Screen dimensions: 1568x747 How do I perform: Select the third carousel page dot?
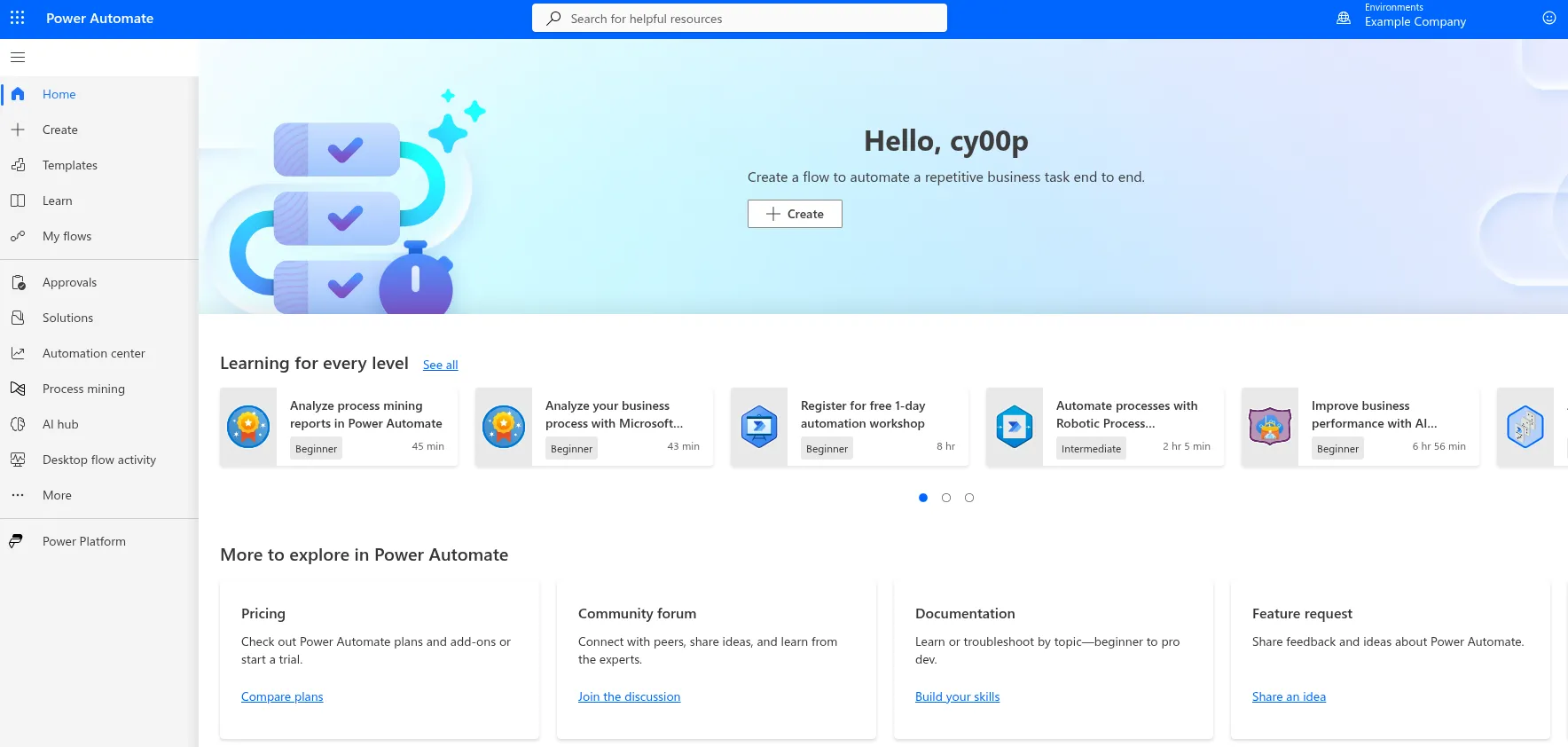pos(969,498)
